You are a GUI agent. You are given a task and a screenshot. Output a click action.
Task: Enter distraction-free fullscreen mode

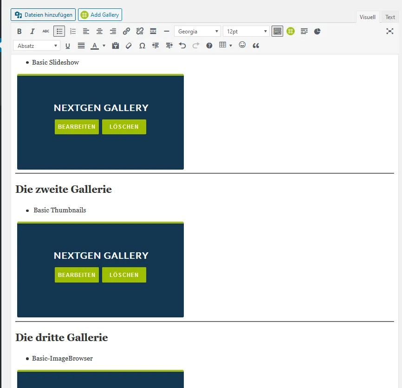click(389, 31)
